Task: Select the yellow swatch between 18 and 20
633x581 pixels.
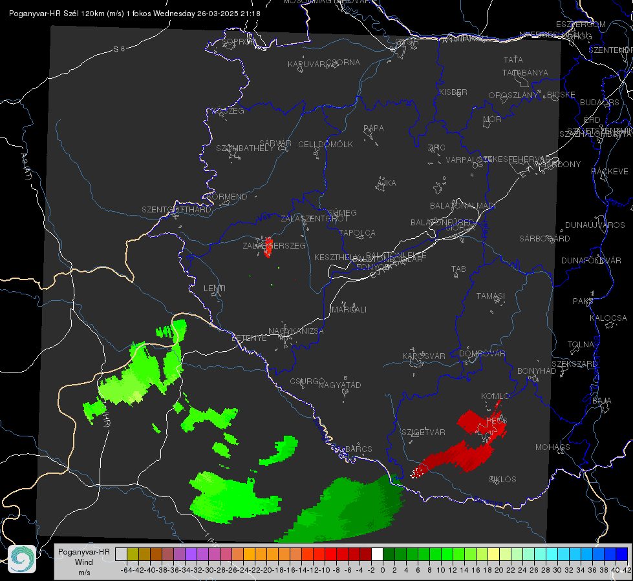Action: (494, 555)
